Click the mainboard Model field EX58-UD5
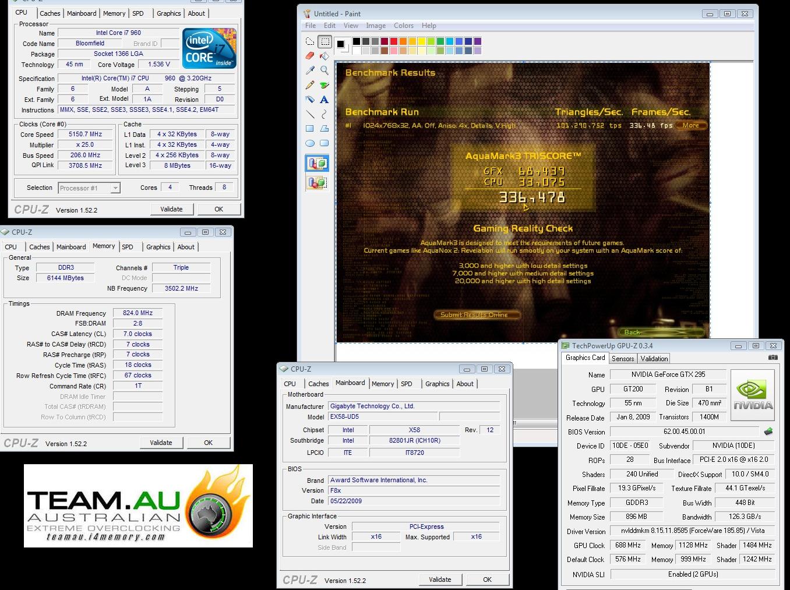Image resolution: width=790 pixels, height=590 pixels. point(382,417)
